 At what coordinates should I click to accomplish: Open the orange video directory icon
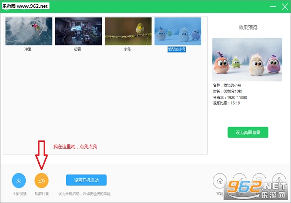point(41,180)
